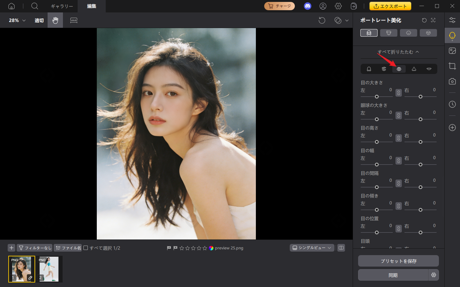Viewport: 460px width, 287px height.
Task: Switch to the ギャラリー tab
Action: coord(62,6)
